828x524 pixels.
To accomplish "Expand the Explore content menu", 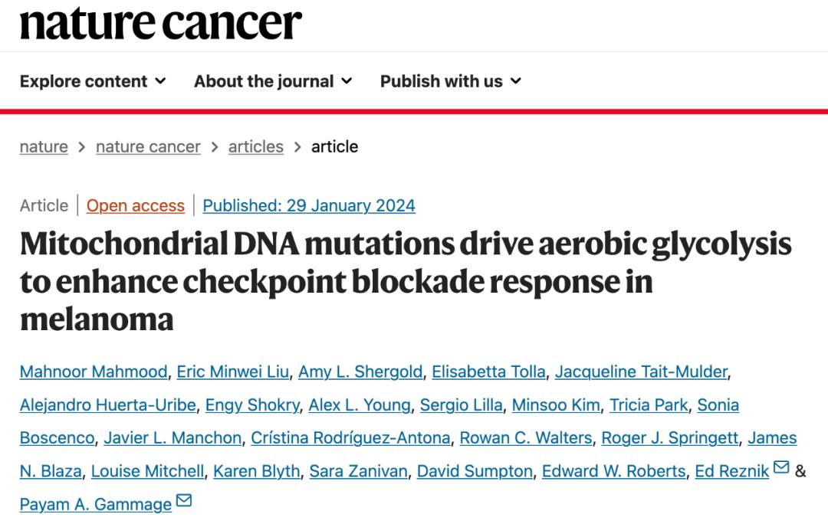I will click(x=93, y=81).
